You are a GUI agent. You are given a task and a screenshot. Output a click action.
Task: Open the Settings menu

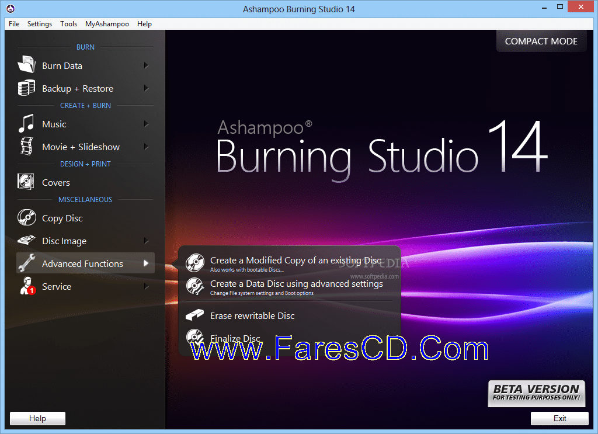tap(40, 23)
